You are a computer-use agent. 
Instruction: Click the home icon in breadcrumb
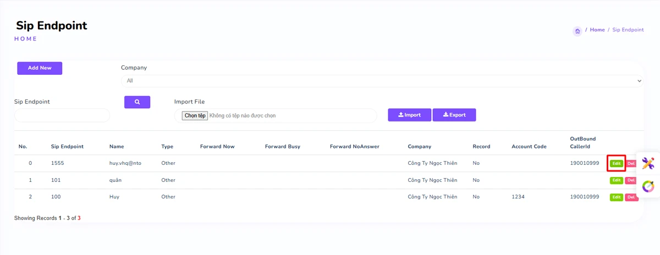click(577, 31)
